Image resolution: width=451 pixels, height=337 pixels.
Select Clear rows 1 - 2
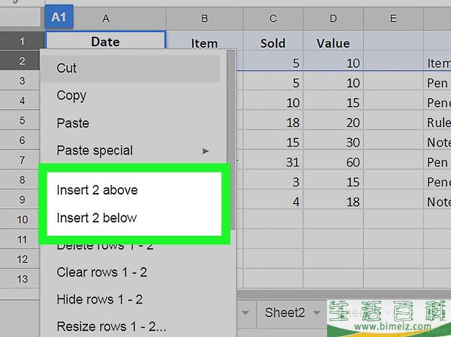pyautogui.click(x=102, y=272)
